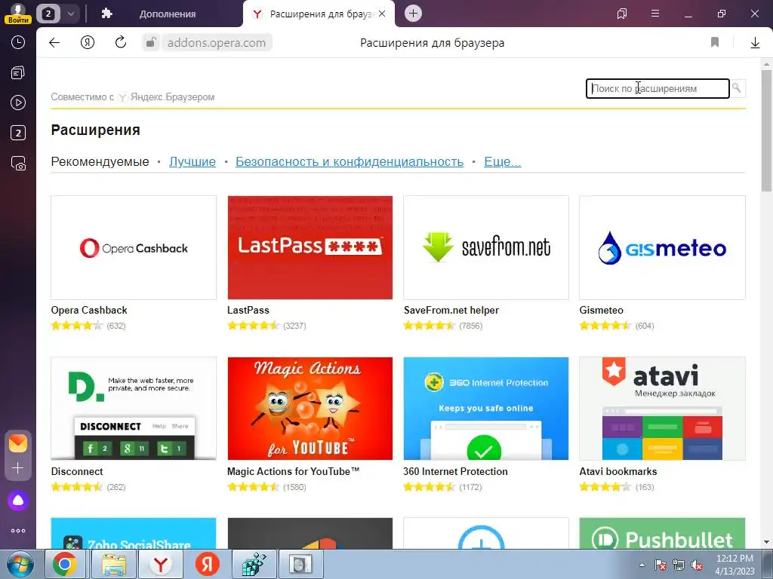Open the Yandex Mail sidebar icon
The image size is (773, 579).
click(x=18, y=443)
